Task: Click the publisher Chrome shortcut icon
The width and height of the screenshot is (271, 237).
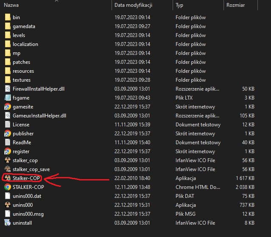Action: [8, 134]
